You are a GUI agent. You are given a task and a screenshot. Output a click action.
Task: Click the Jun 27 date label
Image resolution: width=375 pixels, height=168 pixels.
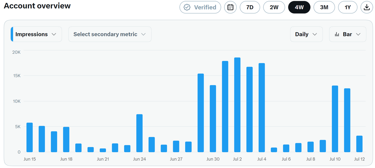pyautogui.click(x=176, y=159)
